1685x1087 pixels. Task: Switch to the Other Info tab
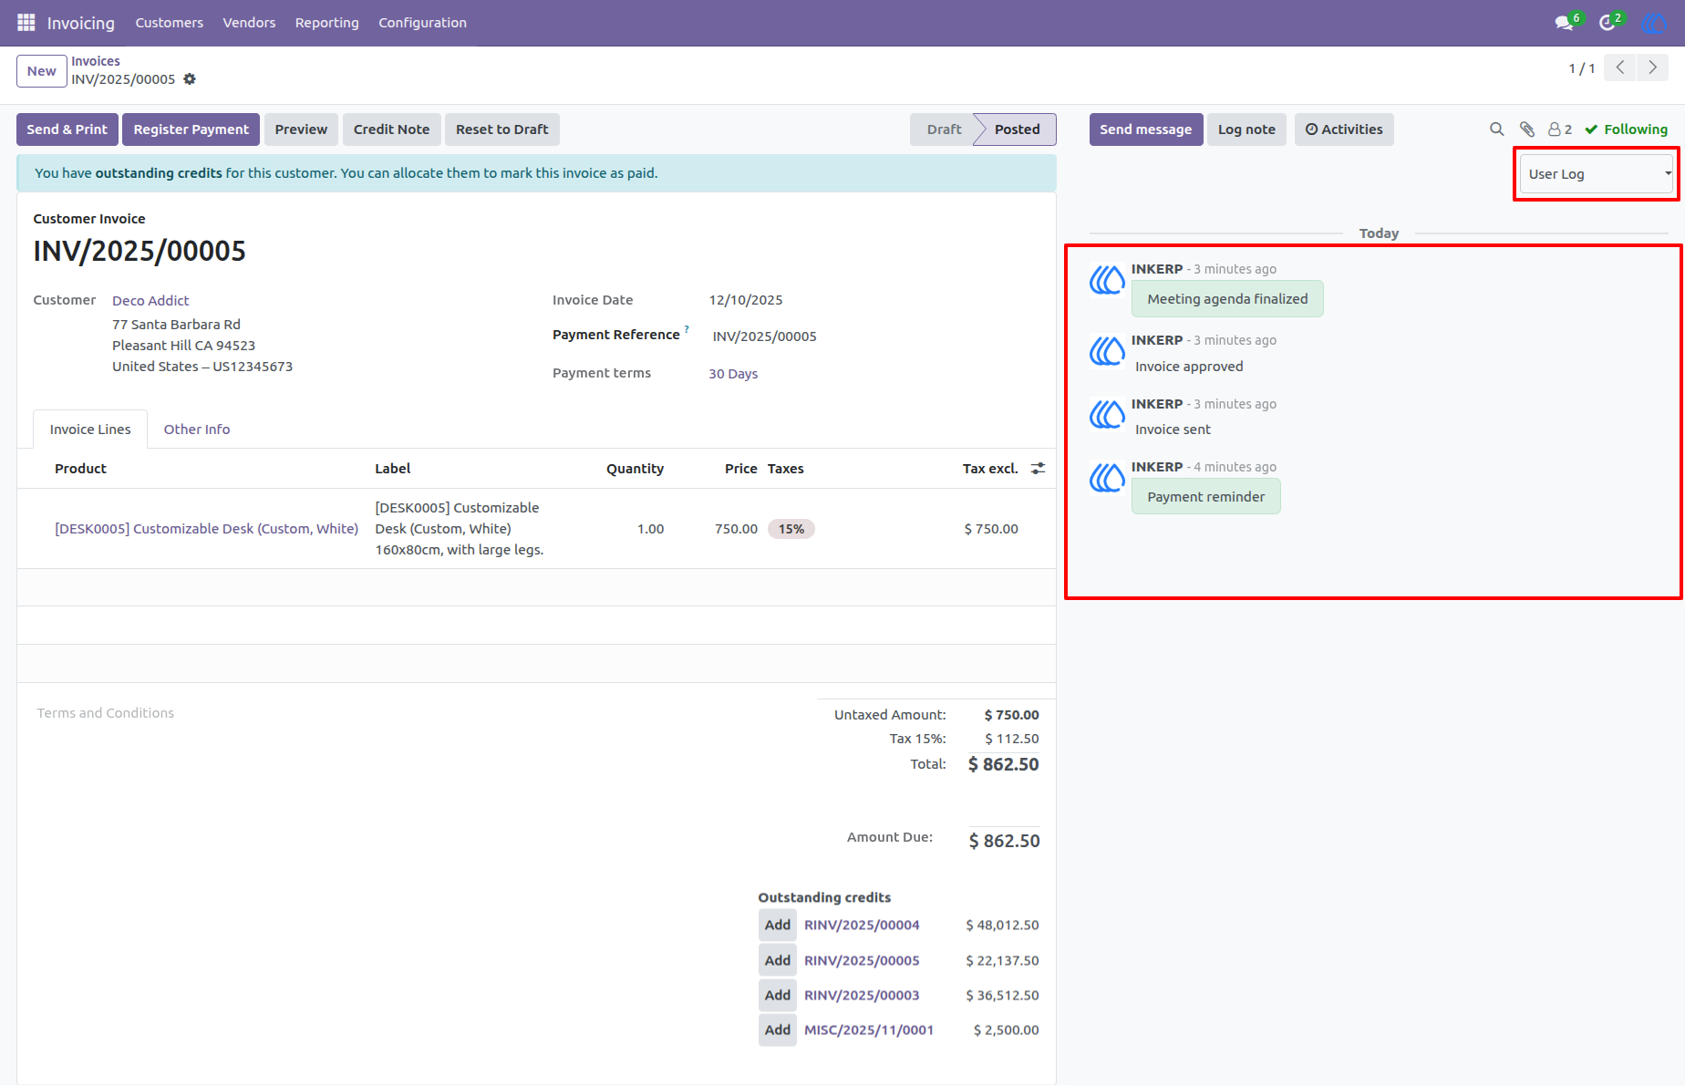(197, 430)
